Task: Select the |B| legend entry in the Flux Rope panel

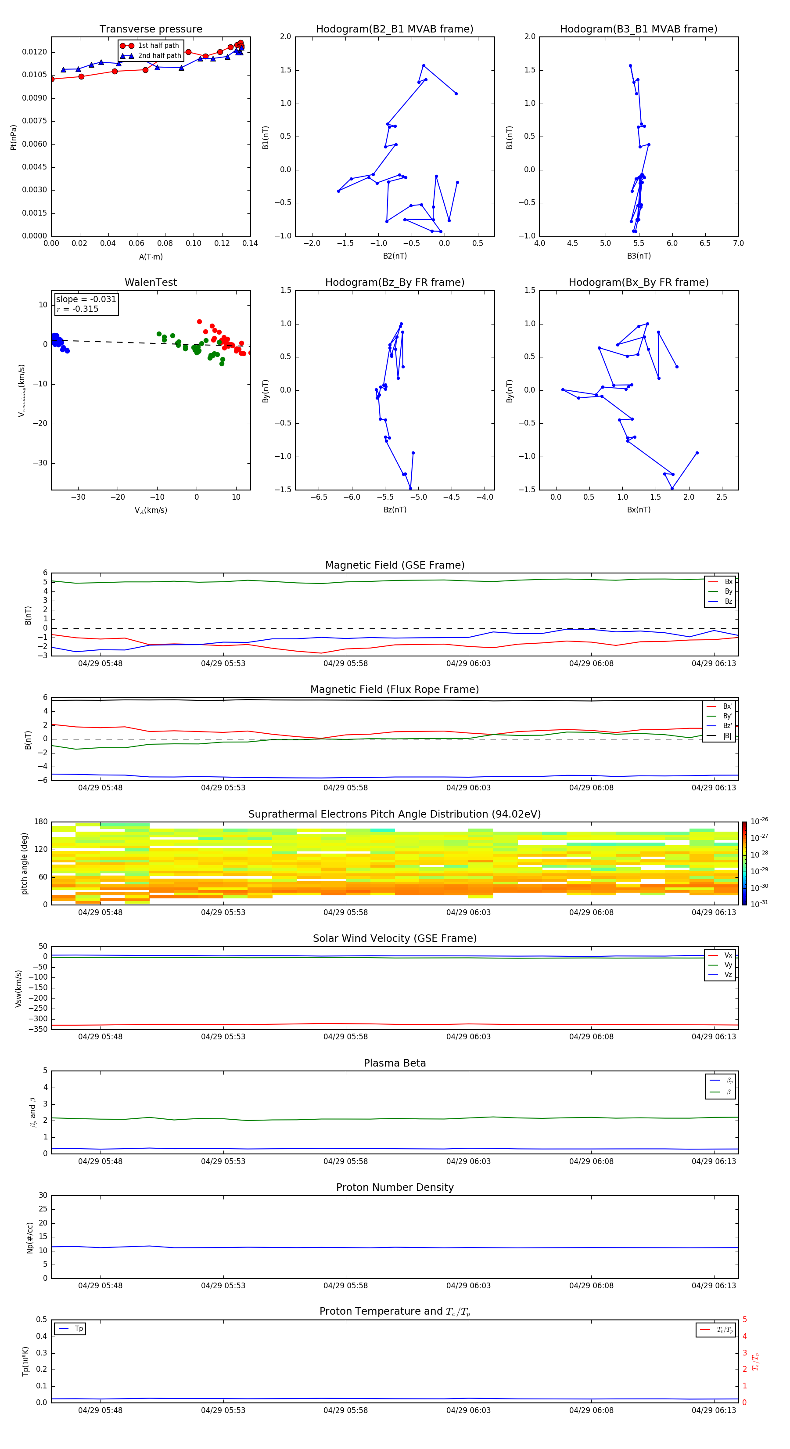Action: point(719,736)
